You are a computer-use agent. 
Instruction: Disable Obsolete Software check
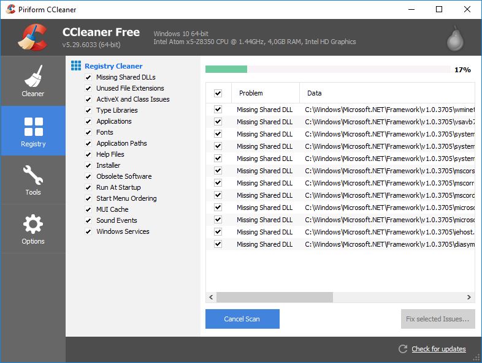88,177
